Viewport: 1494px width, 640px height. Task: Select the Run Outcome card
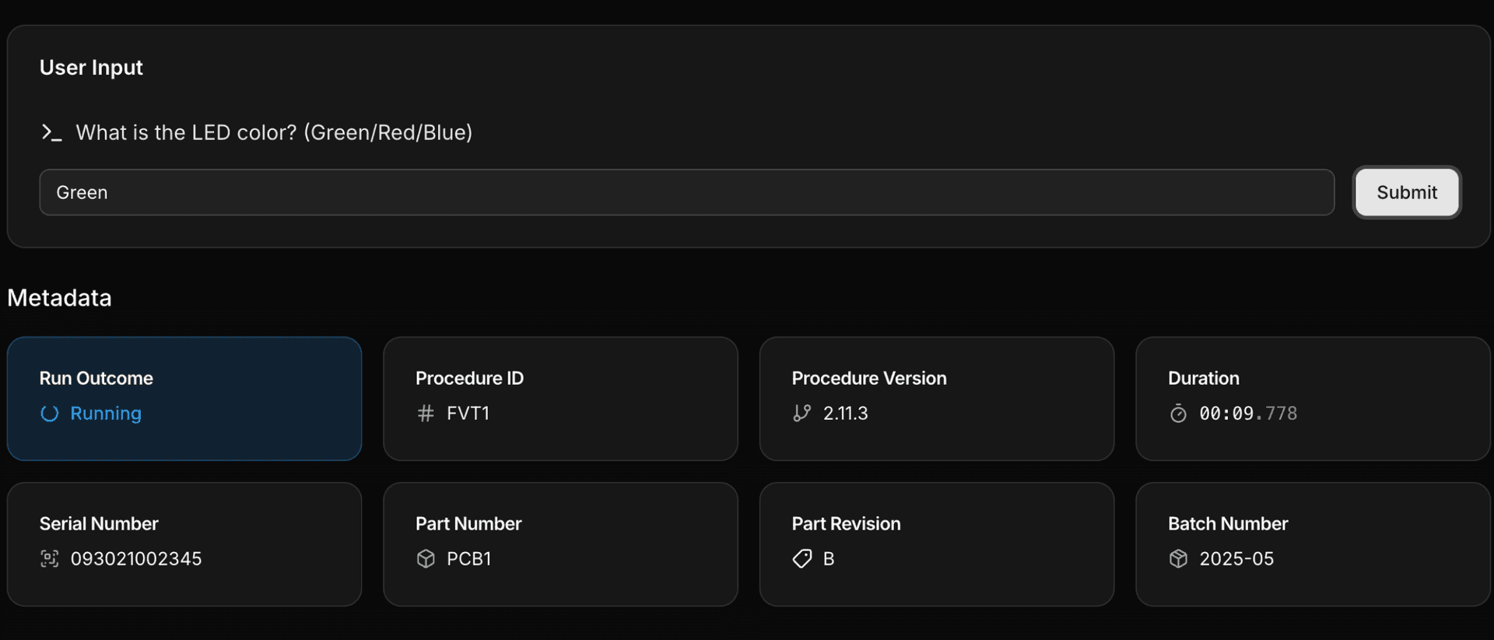(x=184, y=398)
